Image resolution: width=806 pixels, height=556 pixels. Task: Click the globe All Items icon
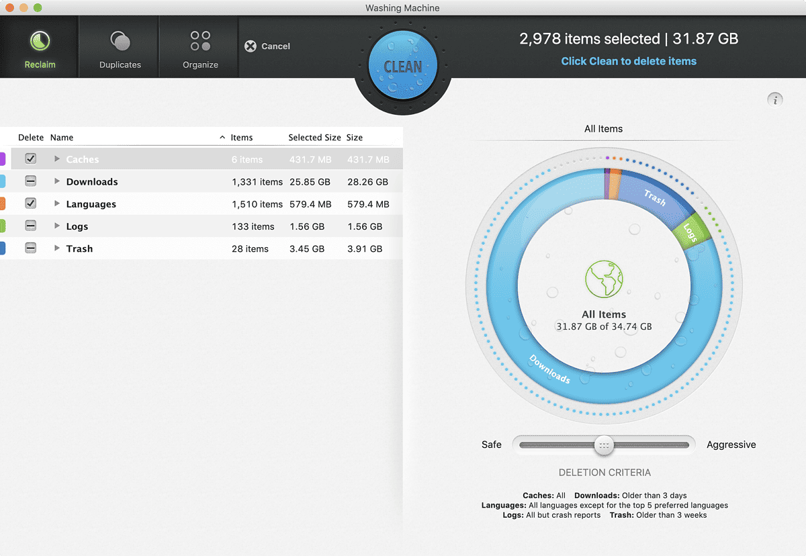(604, 279)
